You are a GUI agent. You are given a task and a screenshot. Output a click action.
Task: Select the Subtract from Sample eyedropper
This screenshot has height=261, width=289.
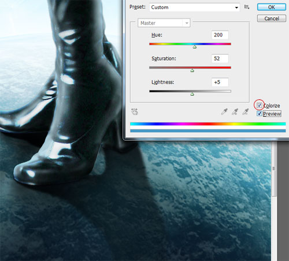pyautogui.click(x=245, y=111)
